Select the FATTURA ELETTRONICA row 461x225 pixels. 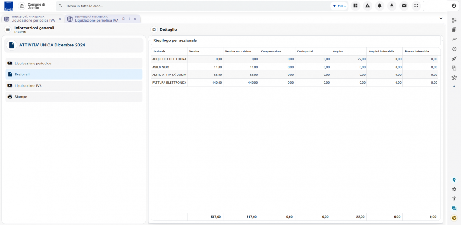tap(295, 83)
